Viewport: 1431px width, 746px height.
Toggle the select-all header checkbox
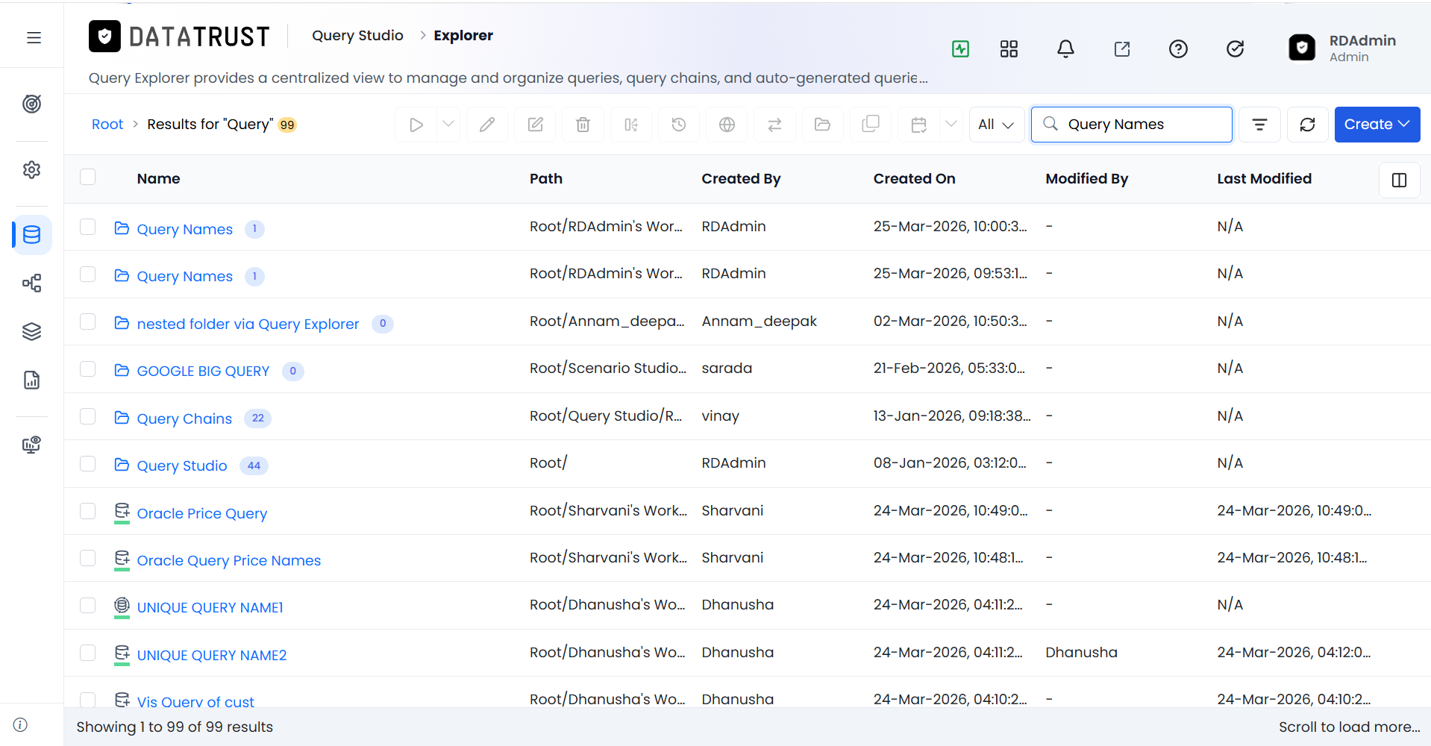88,177
